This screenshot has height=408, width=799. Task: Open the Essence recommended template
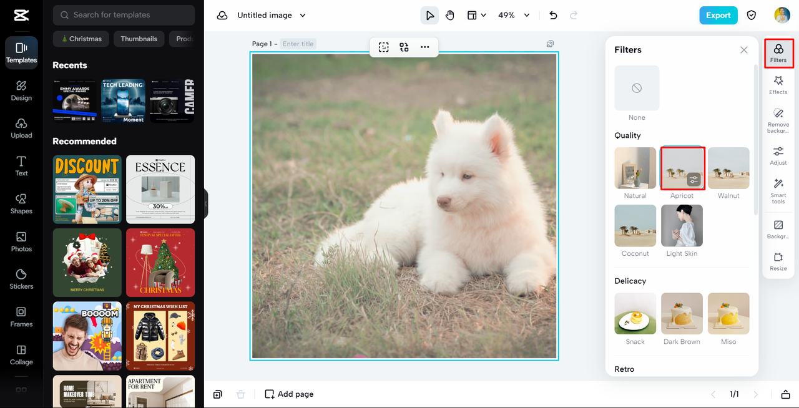pyautogui.click(x=160, y=189)
